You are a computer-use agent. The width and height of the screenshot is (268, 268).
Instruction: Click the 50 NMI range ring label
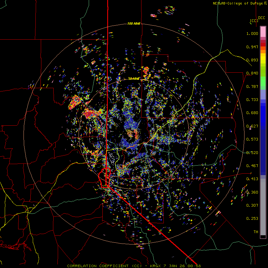[134, 79]
